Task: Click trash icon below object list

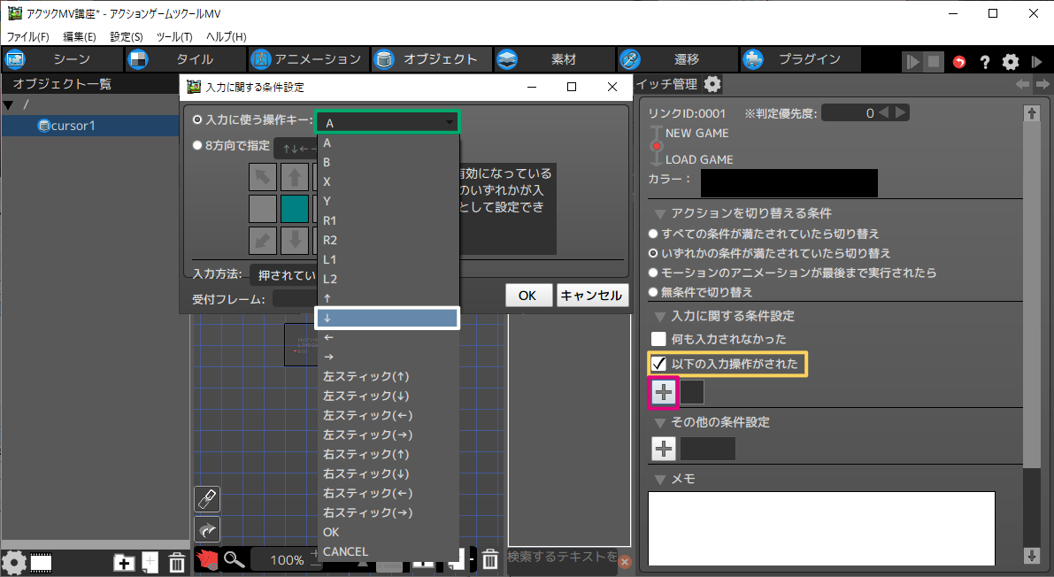Action: point(177,562)
